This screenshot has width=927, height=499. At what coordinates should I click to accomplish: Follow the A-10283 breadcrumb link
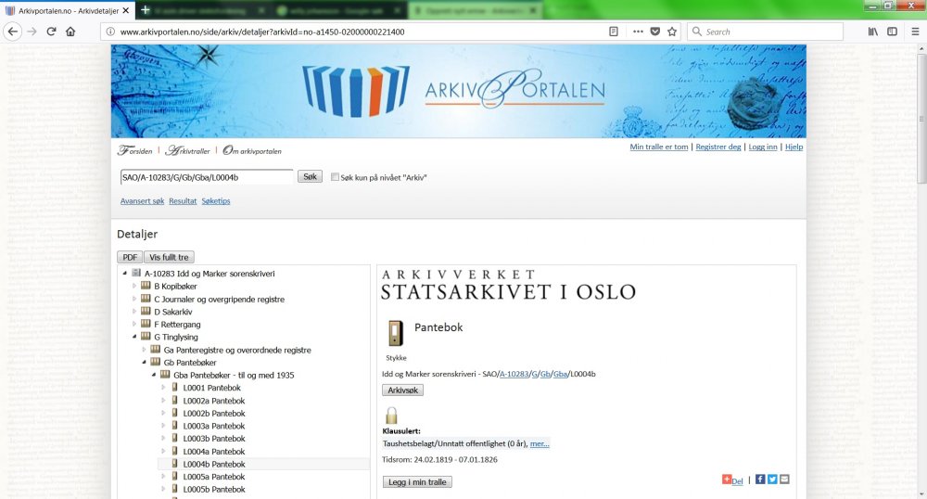514,374
